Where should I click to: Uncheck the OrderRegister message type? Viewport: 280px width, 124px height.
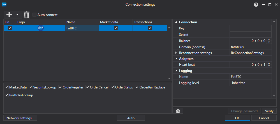(x=60, y=87)
